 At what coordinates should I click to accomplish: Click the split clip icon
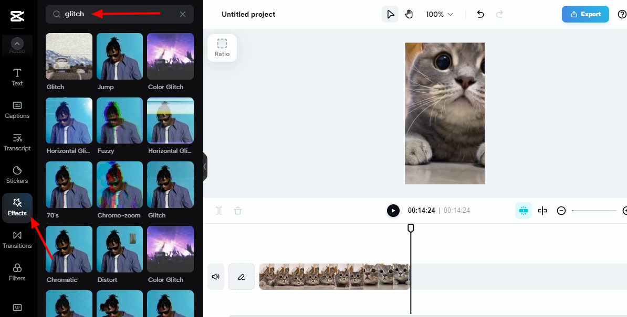[219, 211]
